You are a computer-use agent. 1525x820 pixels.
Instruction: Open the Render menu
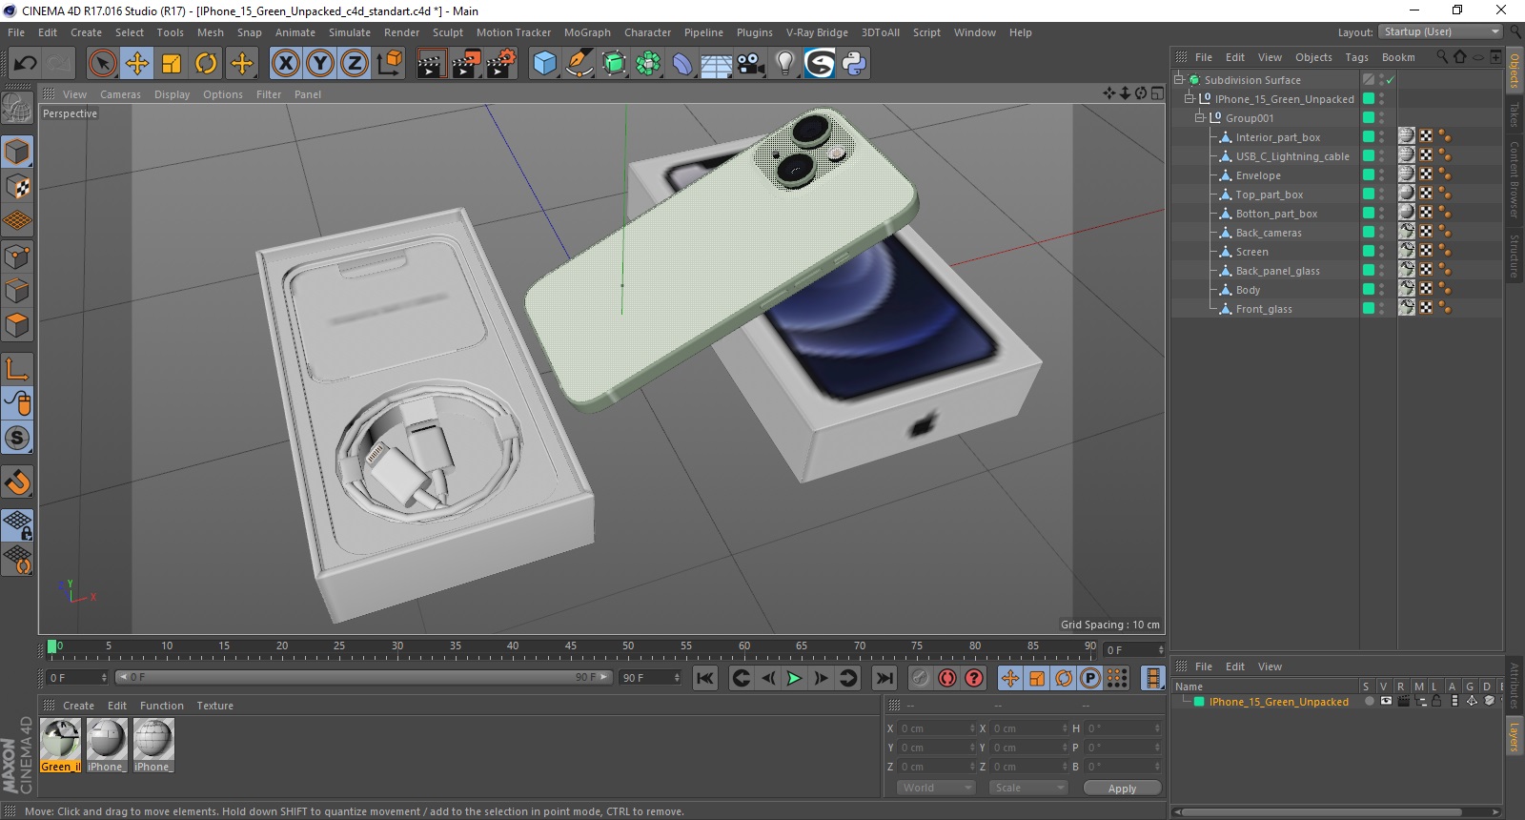(401, 32)
